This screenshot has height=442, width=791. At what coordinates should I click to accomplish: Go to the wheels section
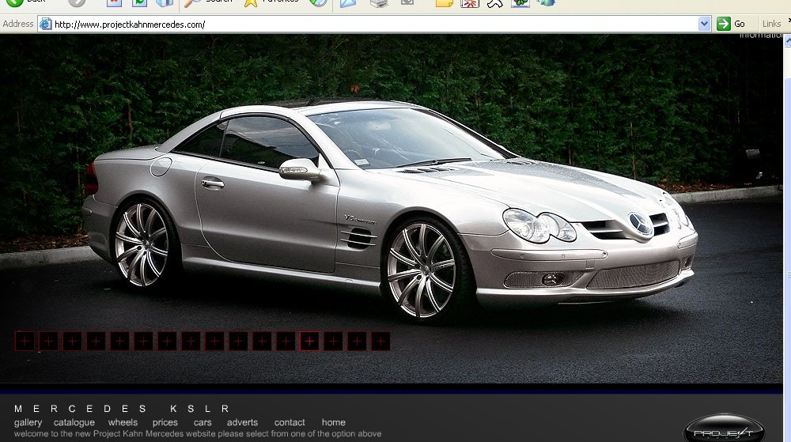123,422
